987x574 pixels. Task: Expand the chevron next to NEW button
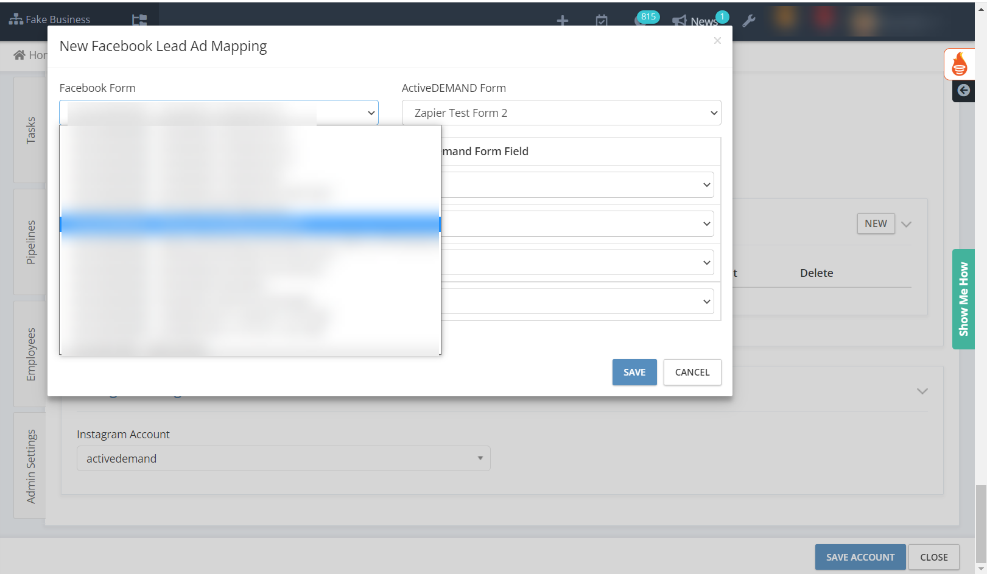click(906, 224)
